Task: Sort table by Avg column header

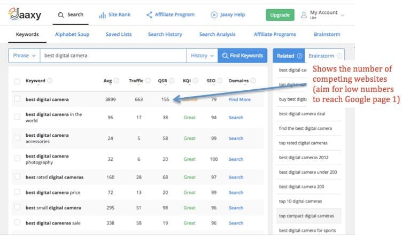Action: 107,81
